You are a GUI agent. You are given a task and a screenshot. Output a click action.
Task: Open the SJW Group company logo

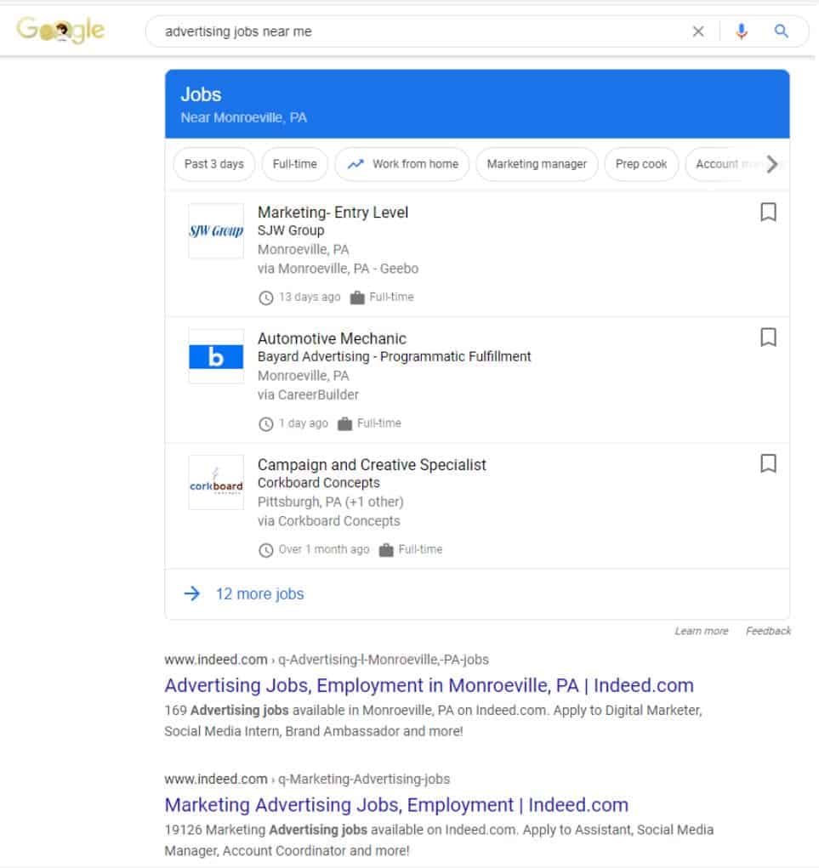[x=216, y=231]
